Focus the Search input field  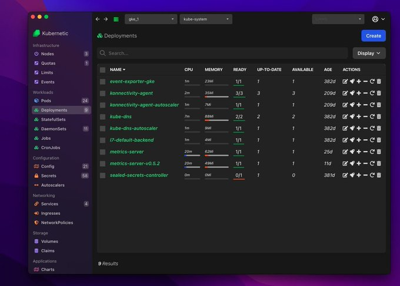222,53
